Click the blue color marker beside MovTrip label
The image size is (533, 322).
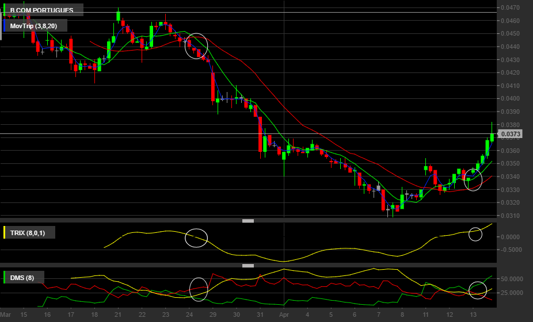click(5, 26)
